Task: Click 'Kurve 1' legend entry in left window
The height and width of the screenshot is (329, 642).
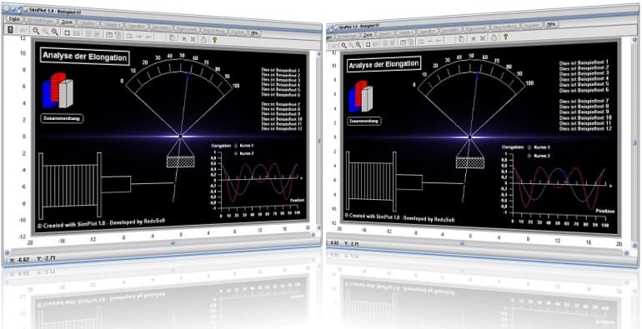Action: click(x=244, y=145)
